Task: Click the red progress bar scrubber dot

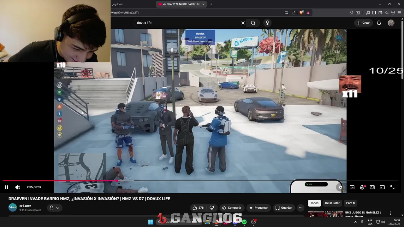Action: (117, 181)
